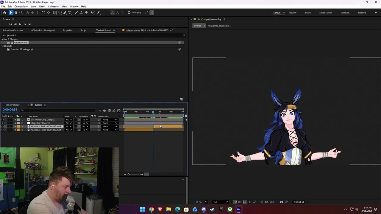The width and height of the screenshot is (381, 214).
Task: Click the Home icon in the toolbar
Action: [5, 12]
